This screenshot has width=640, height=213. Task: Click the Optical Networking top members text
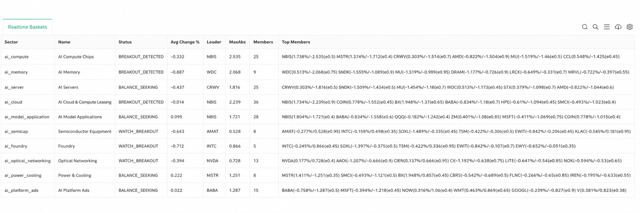451,160
